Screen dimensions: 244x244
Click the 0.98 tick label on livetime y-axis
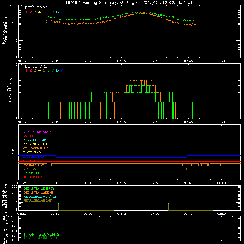click(x=14, y=221)
